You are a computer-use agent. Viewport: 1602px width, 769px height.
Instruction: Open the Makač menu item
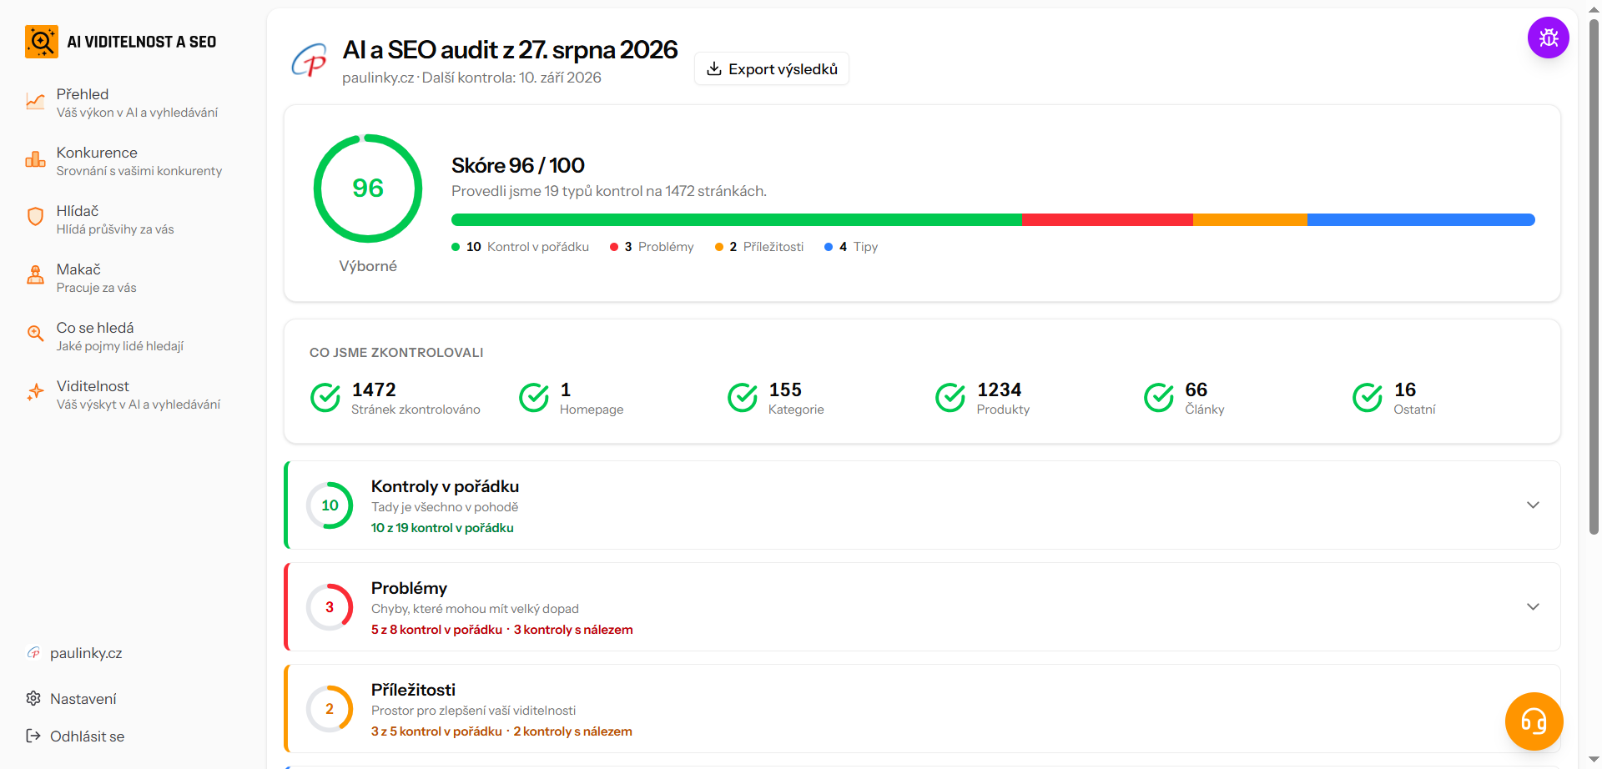tap(133, 278)
